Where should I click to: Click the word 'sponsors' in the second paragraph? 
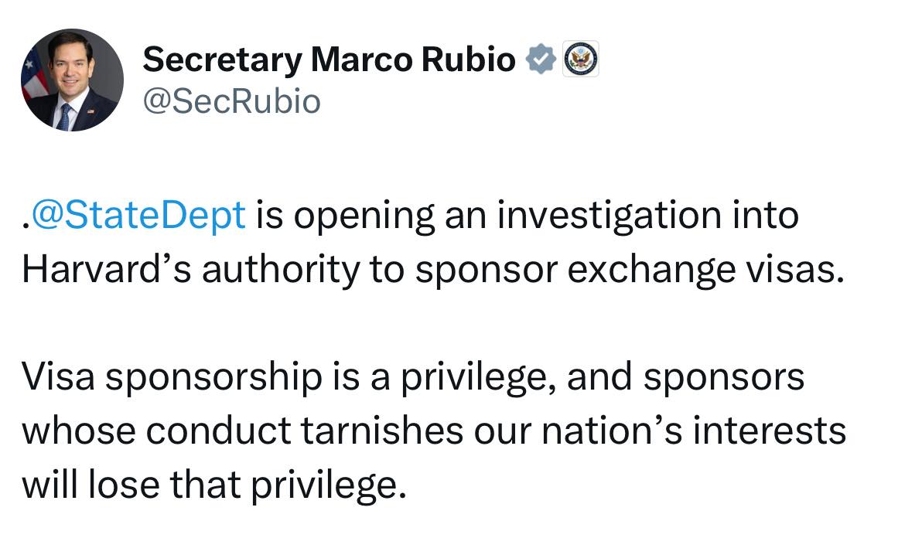pyautogui.click(x=724, y=377)
